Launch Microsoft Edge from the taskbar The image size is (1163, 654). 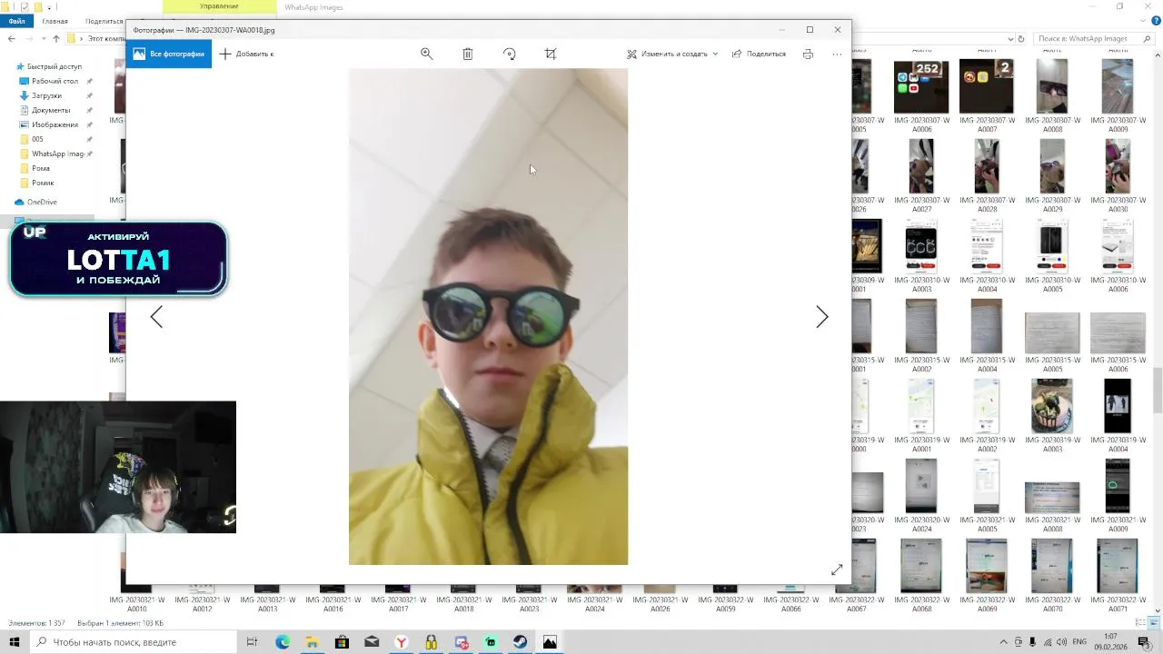pos(283,642)
